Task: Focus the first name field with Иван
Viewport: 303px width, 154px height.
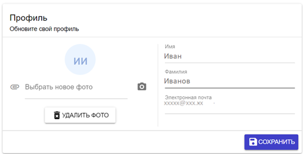Action: 229,57
